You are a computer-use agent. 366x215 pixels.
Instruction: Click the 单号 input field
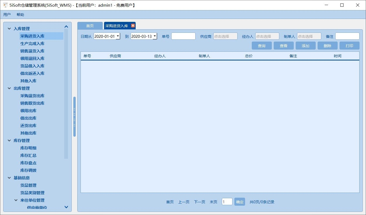click(183, 36)
